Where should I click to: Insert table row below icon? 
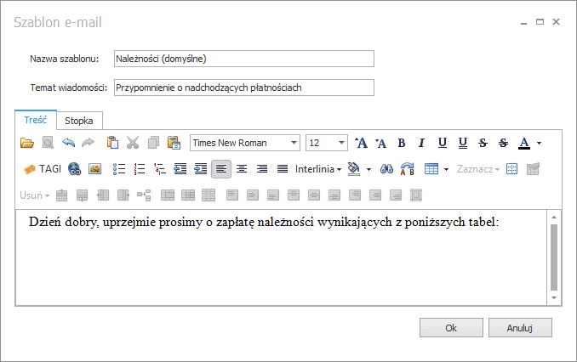click(x=82, y=195)
